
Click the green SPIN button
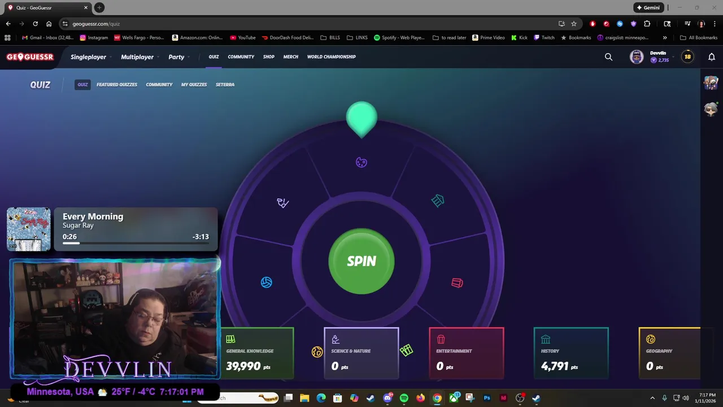361,261
